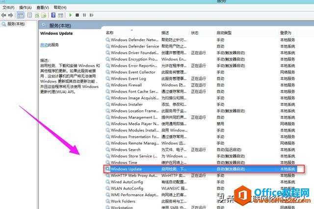Select the WLAN AutoConfig service name
Screen dimensions: 314x209
pyautogui.click(x=127, y=188)
